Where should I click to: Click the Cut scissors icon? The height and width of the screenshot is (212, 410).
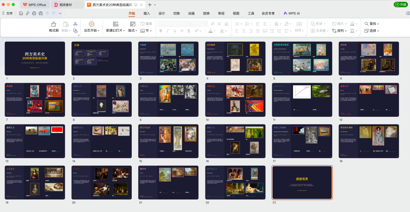point(75,24)
